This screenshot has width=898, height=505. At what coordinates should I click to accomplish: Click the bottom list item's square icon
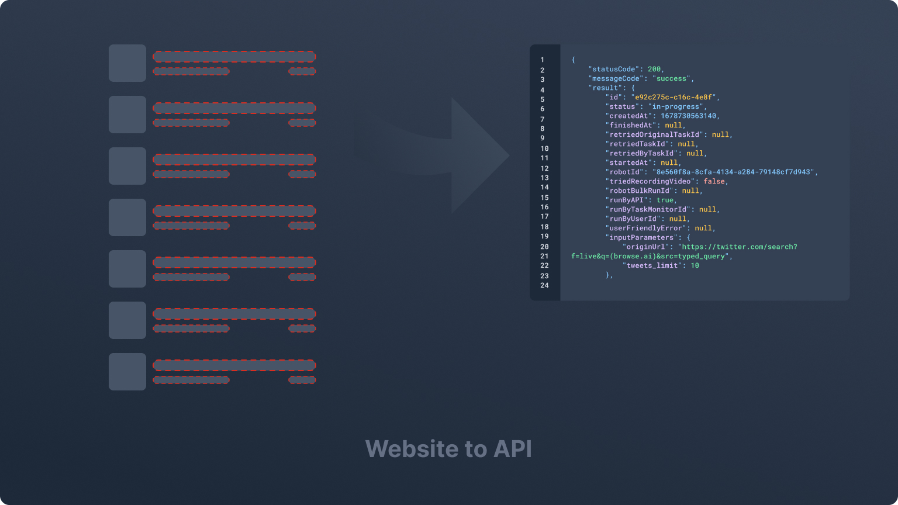pyautogui.click(x=127, y=371)
